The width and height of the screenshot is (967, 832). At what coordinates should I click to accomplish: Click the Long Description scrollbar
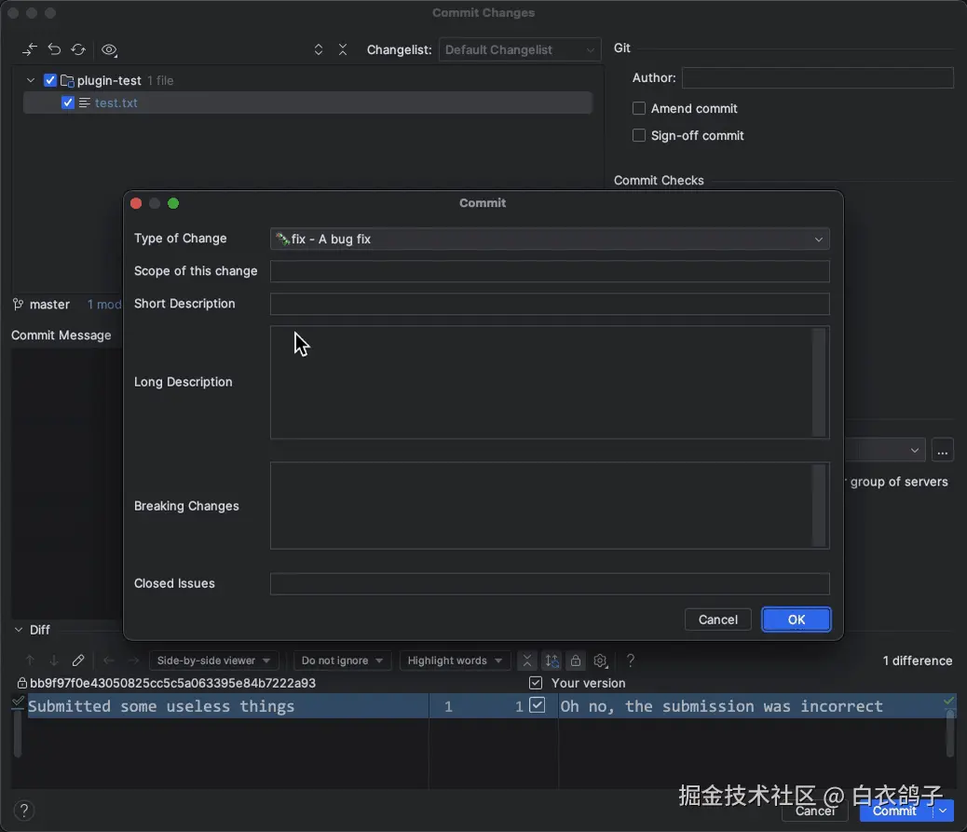(819, 382)
